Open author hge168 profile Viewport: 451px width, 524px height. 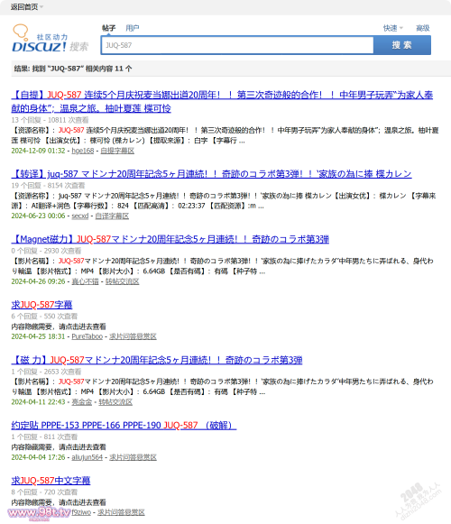pyautogui.click(x=83, y=151)
